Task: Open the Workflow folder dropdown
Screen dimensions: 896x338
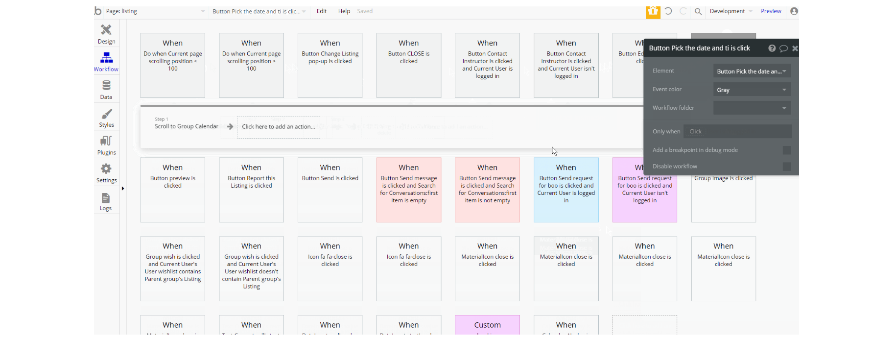Action: 752,108
